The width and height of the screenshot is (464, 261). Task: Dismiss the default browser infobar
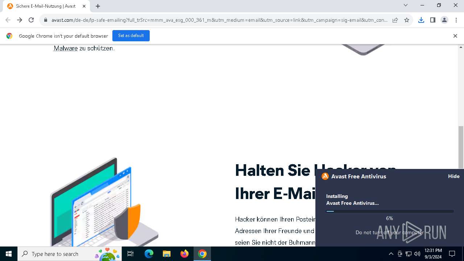coord(455,36)
